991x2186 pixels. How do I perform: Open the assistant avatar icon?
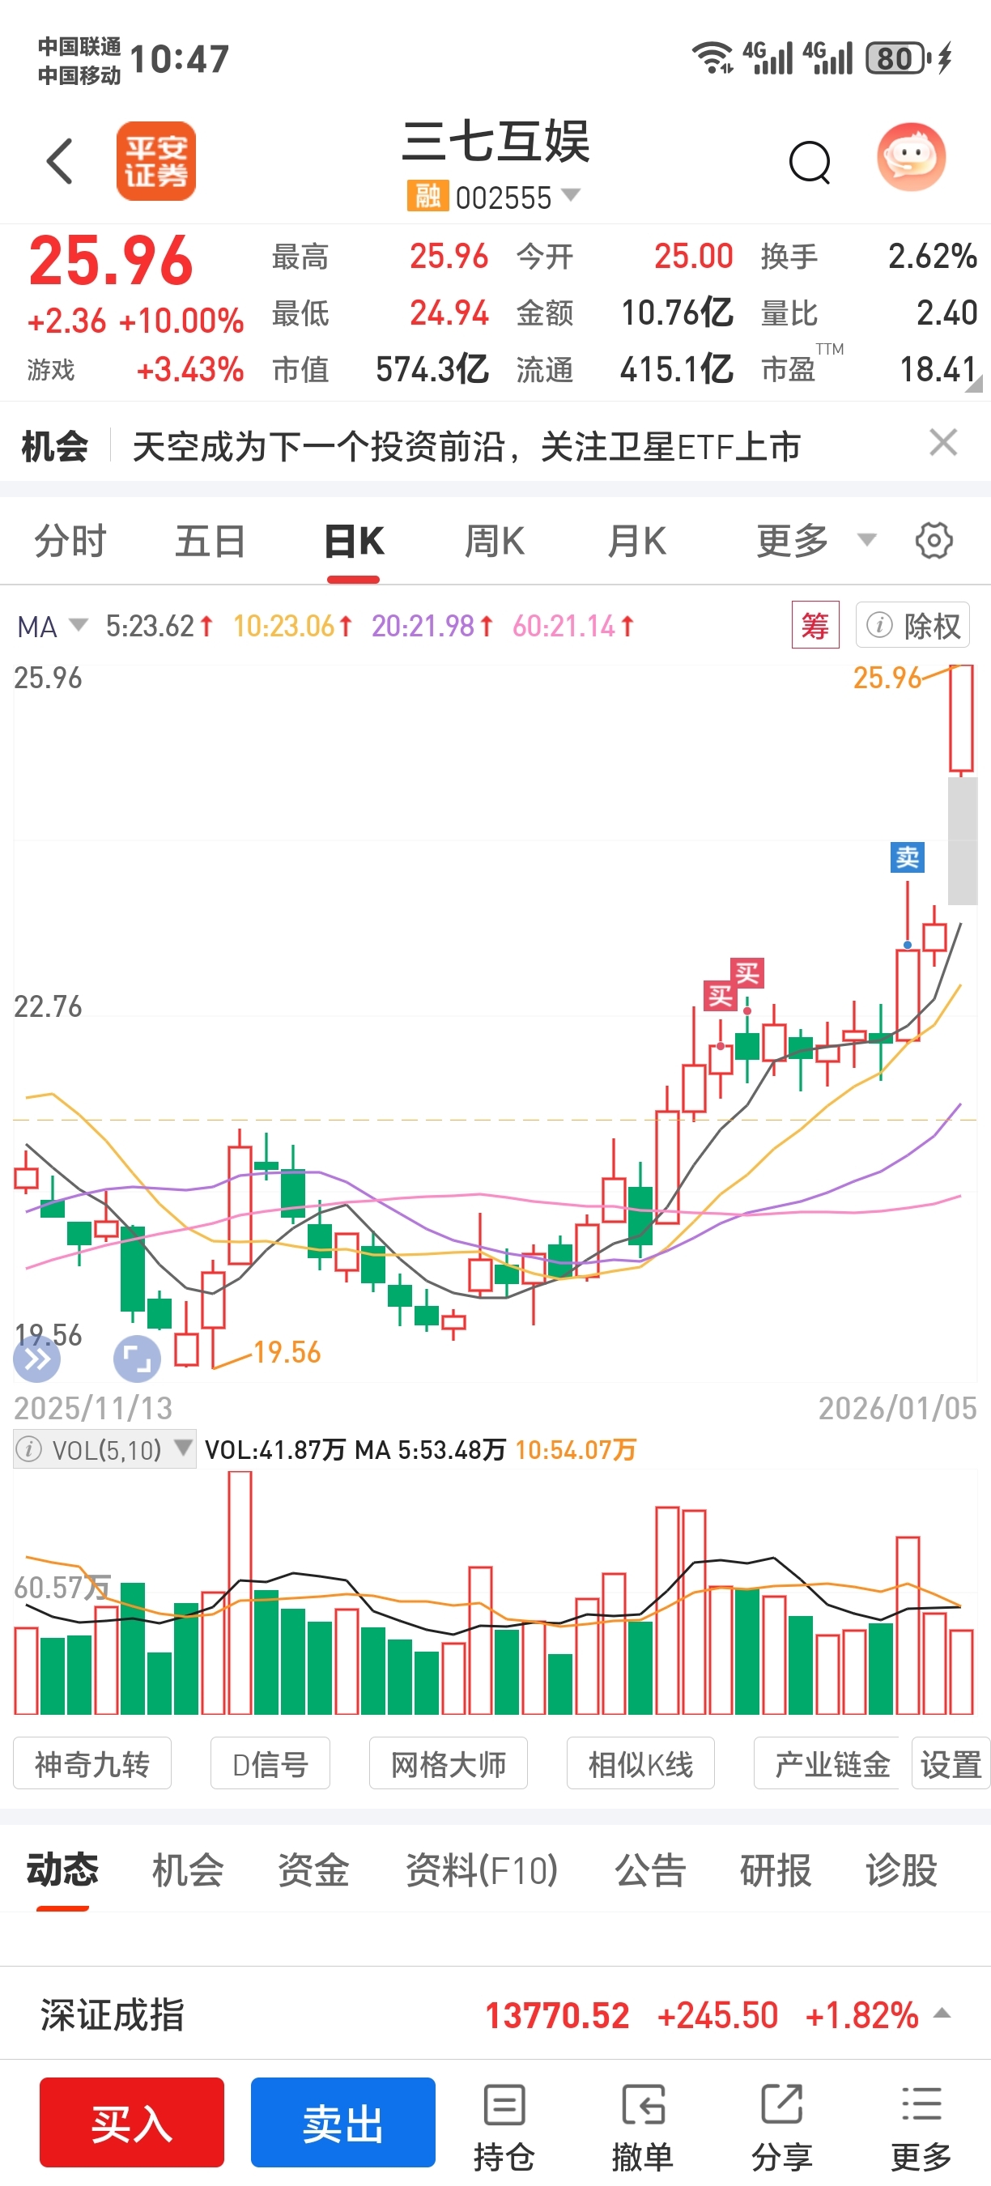tap(911, 157)
